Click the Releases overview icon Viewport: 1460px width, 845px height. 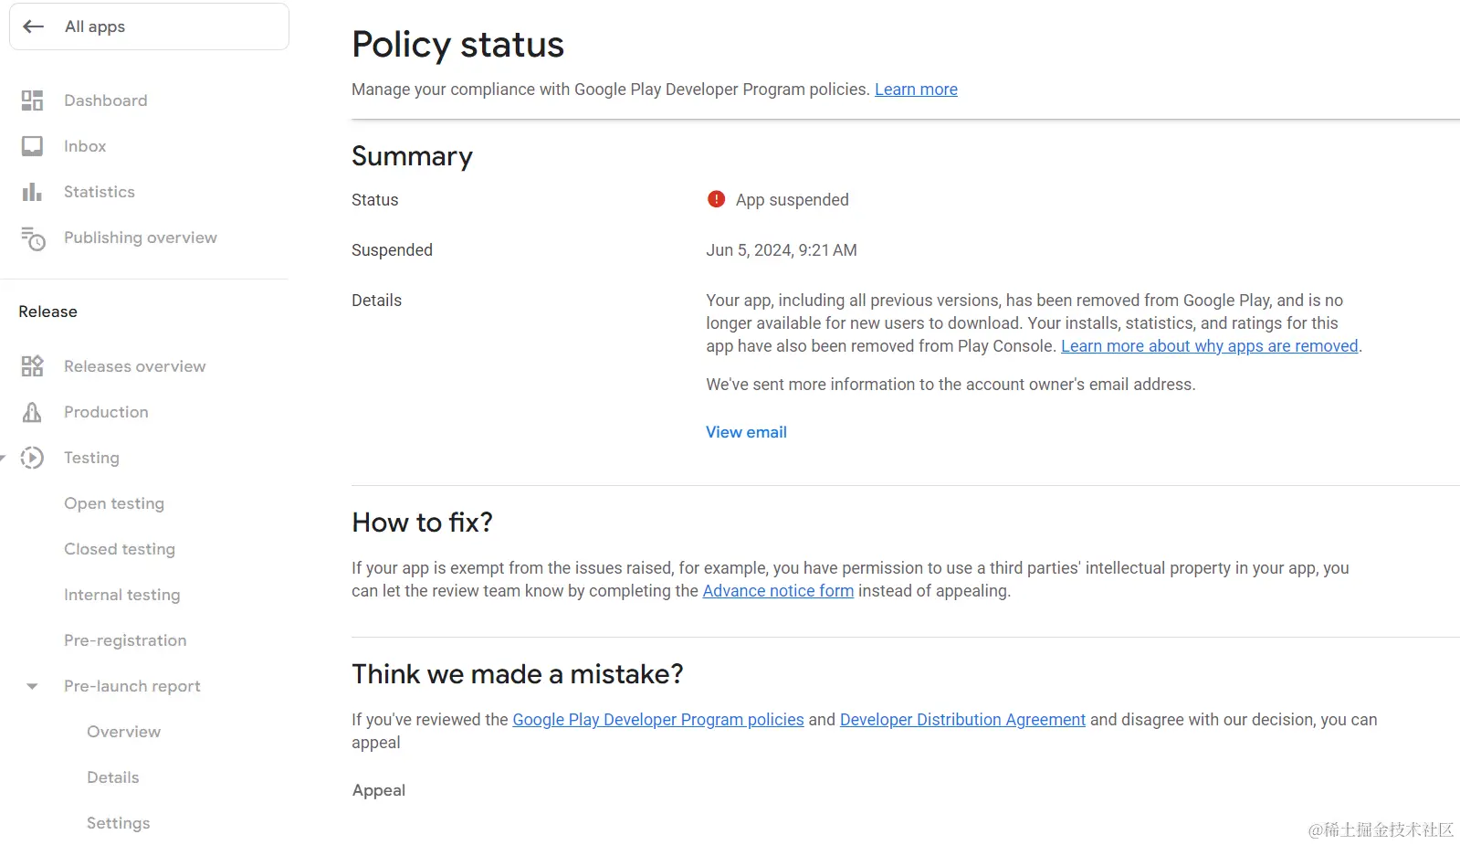coord(32,366)
